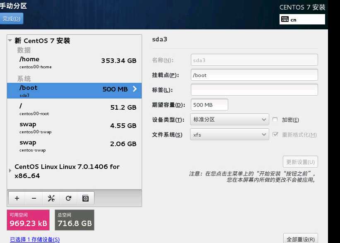Select the /home 353.34 GB partition
Viewport: 340px width, 243px height.
click(75, 62)
